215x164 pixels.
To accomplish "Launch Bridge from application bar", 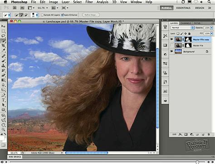I will [x=15, y=8].
